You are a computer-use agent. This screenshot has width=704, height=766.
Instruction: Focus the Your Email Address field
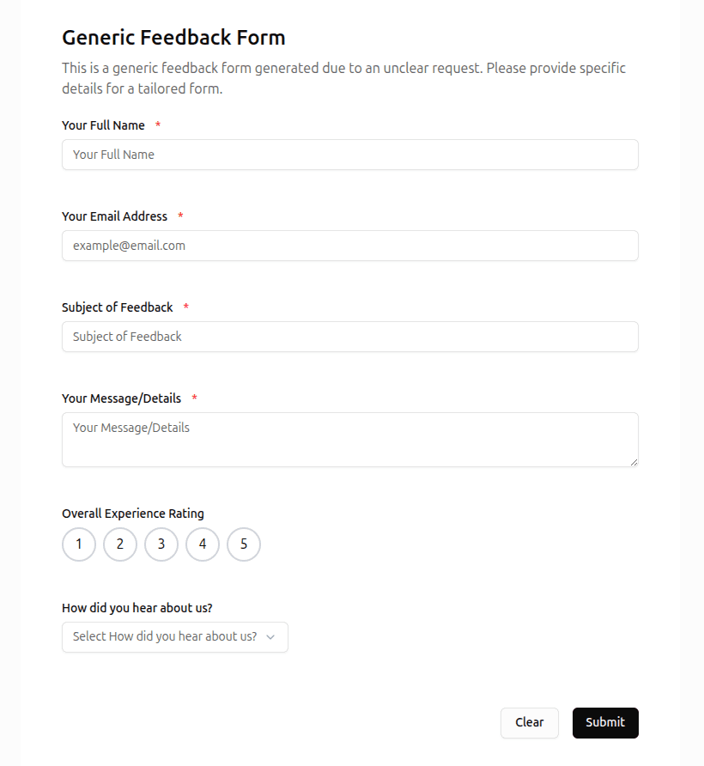(349, 246)
